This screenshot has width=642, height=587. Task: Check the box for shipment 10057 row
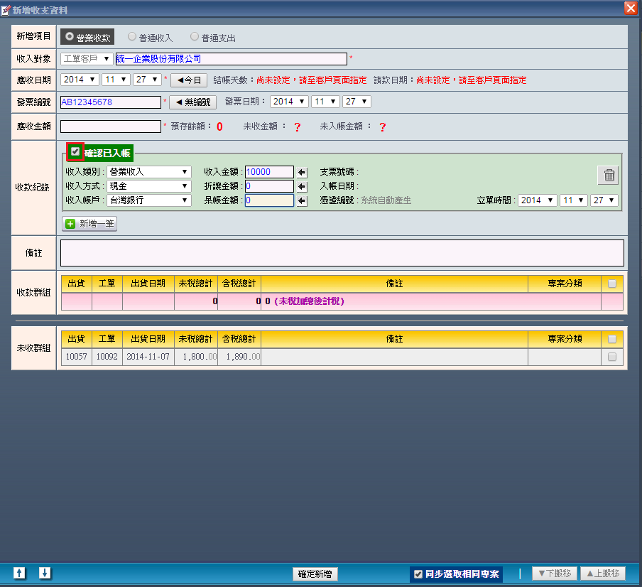pos(612,357)
